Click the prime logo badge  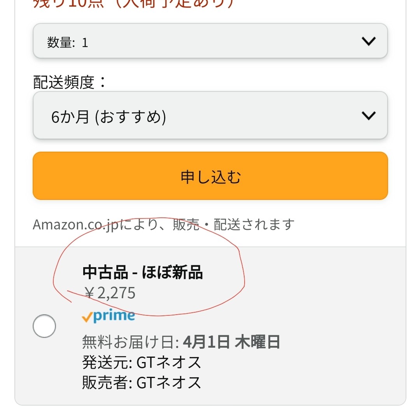[108, 316]
